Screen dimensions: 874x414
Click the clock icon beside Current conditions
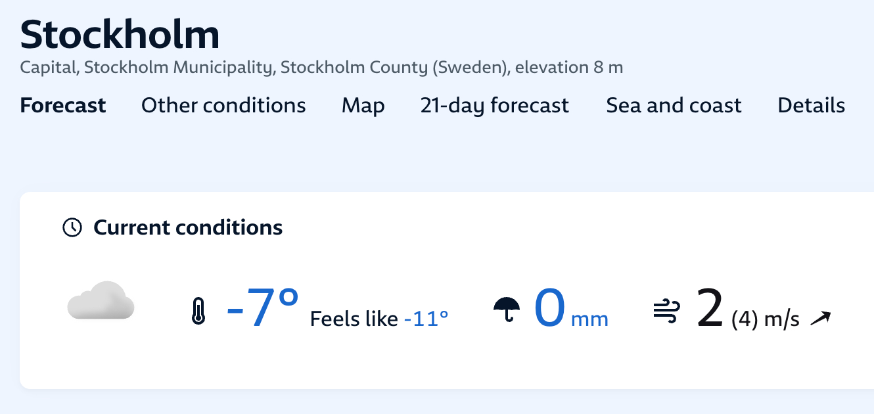click(72, 227)
